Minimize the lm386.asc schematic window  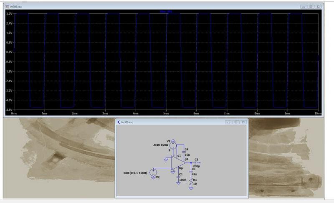click(x=229, y=122)
